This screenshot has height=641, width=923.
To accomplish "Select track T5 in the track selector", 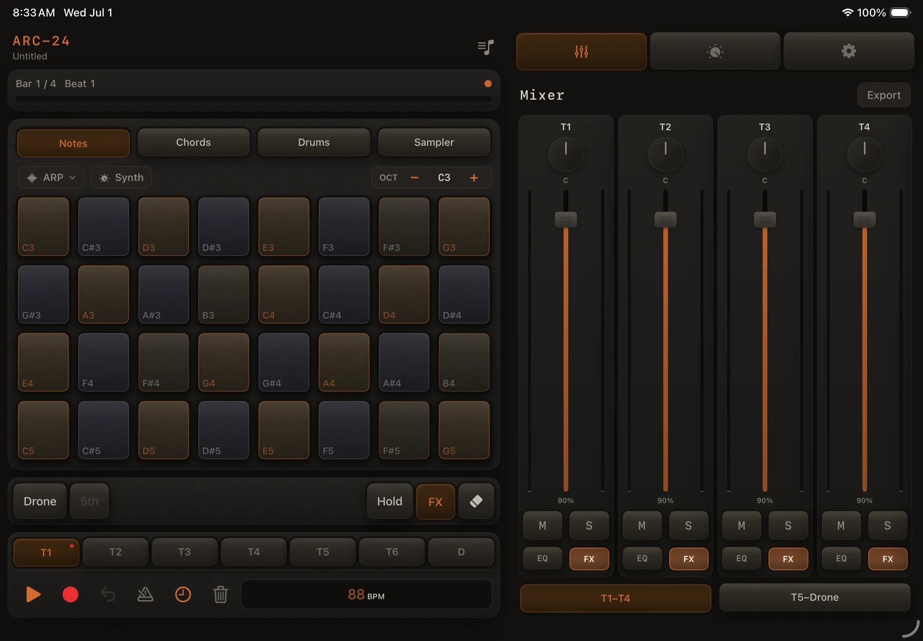I will pos(323,552).
